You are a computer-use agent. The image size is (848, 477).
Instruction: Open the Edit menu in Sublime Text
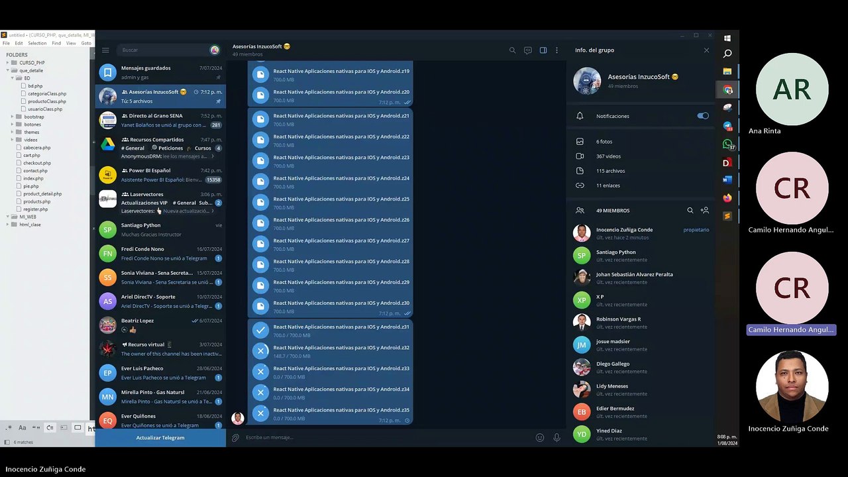click(19, 43)
